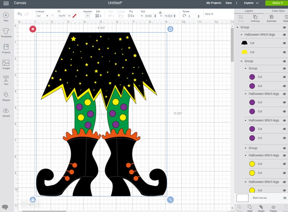Click the Deselect icon in toolbar

click(88, 16)
